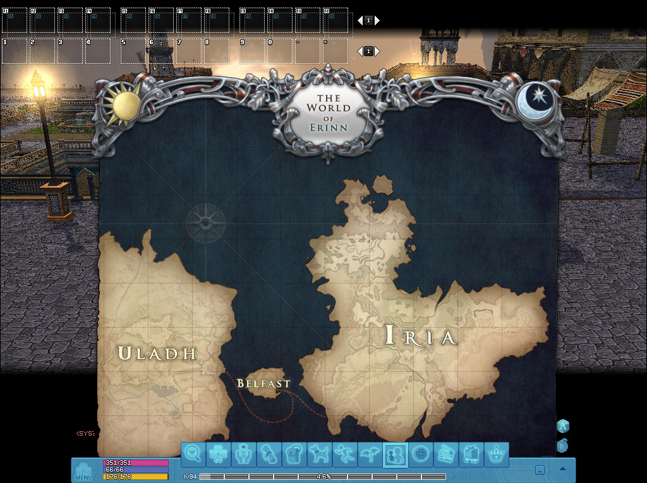
Task: Click the magnifier with heart icon
Action: click(x=193, y=454)
